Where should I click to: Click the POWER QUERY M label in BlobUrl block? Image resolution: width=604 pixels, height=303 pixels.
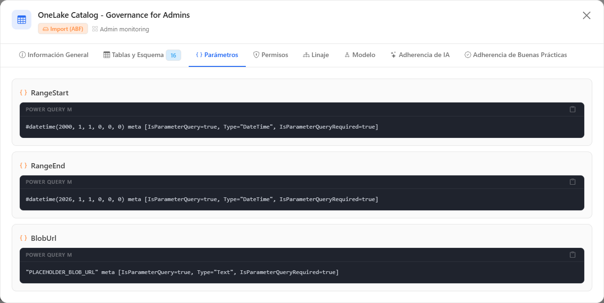tap(49, 255)
